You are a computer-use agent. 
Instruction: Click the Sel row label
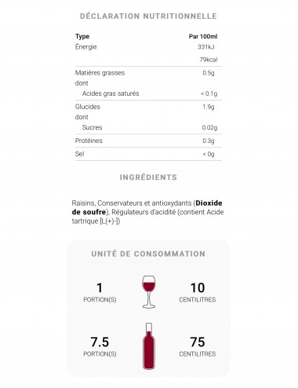pos(79,154)
